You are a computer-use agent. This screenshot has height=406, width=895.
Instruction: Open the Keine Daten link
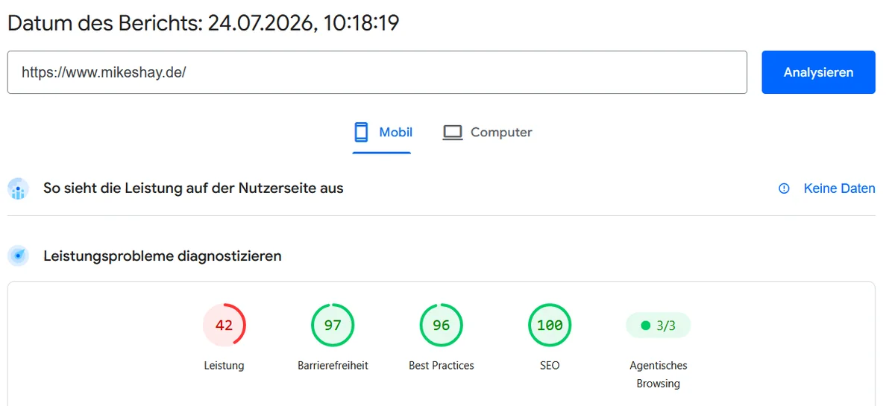(839, 188)
